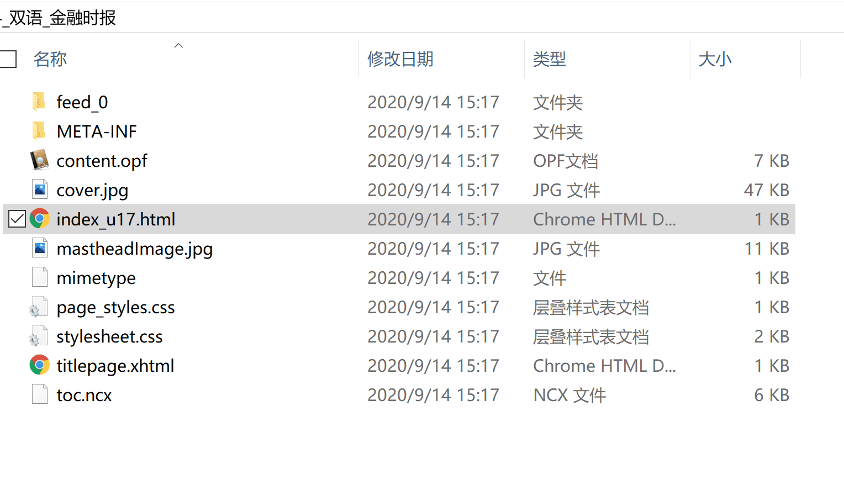Click the modified date of toc.ncx
Screen dimensions: 844x495
click(433, 395)
